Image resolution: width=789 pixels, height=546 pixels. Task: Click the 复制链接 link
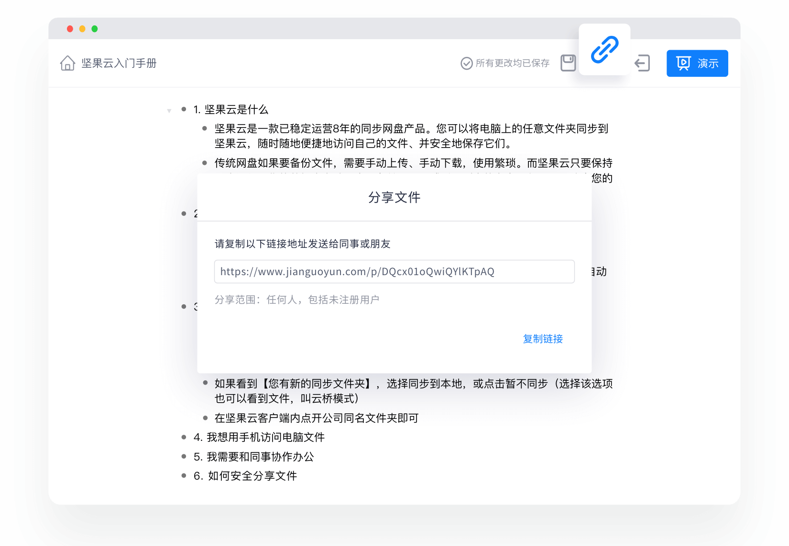pos(543,339)
